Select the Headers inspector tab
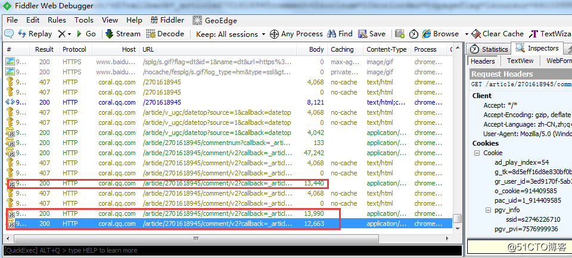Image resolution: width=572 pixels, height=258 pixels. [482, 61]
